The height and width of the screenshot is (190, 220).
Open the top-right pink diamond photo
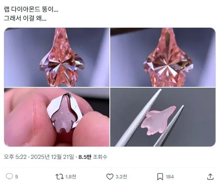click(x=163, y=57)
